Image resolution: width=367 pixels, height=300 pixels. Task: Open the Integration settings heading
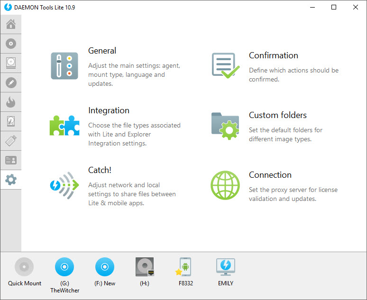pos(109,110)
